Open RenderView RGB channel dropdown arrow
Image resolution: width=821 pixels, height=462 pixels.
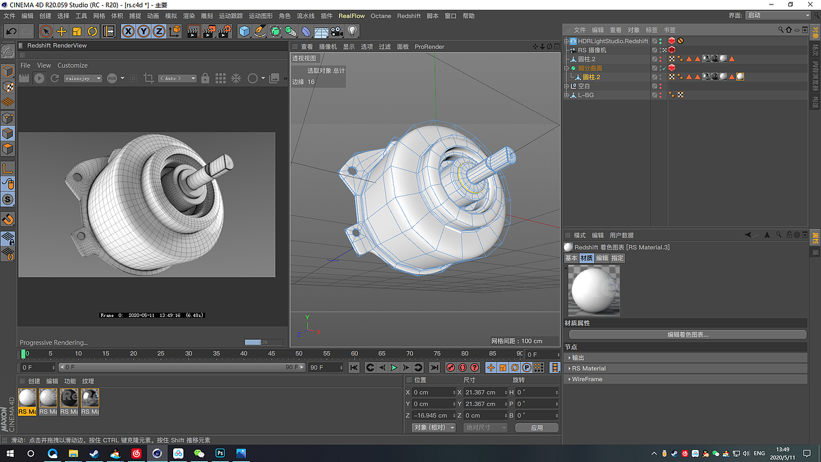click(122, 78)
